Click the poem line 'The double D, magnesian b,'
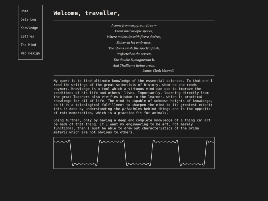268x201 pixels. [x=134, y=60]
